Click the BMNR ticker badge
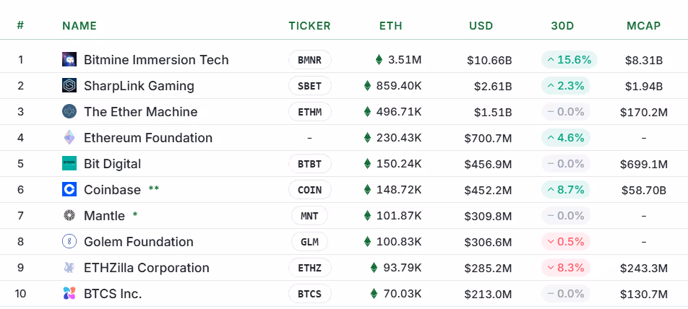The height and width of the screenshot is (309, 688). tap(309, 60)
